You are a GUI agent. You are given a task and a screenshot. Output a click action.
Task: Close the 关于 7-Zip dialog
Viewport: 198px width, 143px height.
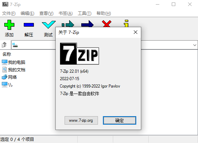coord(136,32)
